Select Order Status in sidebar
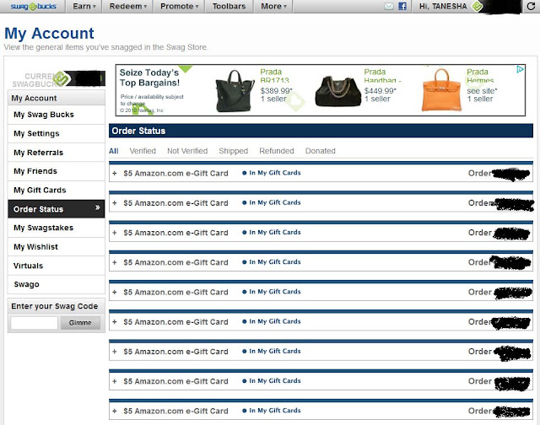This screenshot has height=425, width=540. coord(57,209)
